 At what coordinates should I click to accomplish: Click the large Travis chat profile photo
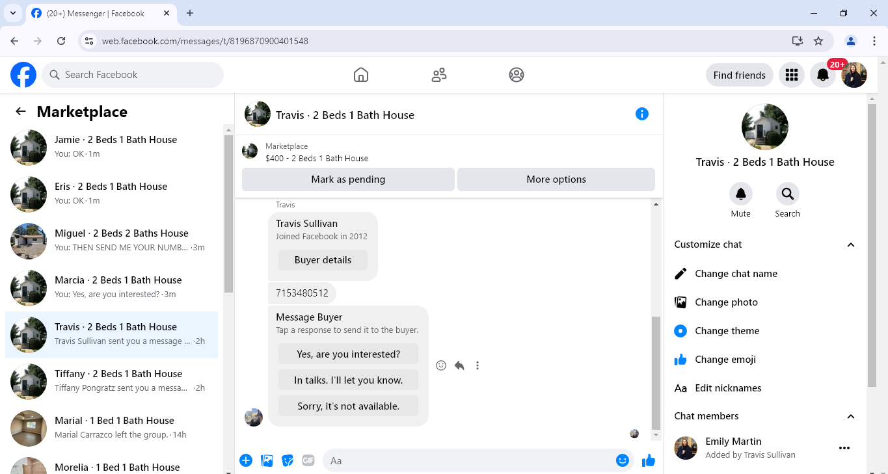[x=765, y=127]
